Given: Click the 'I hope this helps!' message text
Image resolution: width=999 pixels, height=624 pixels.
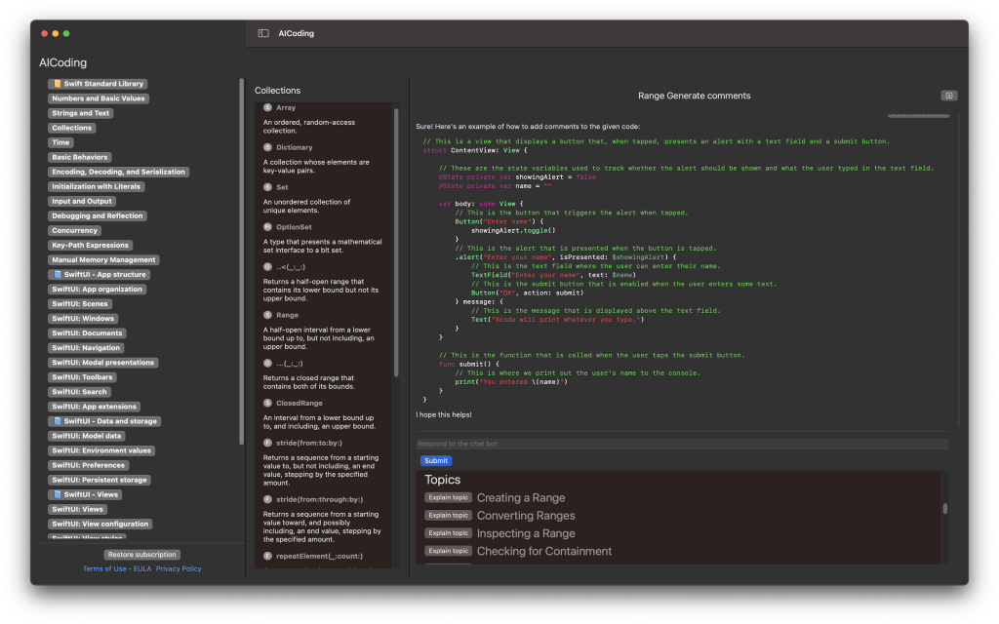Looking at the screenshot, I should tap(444, 414).
